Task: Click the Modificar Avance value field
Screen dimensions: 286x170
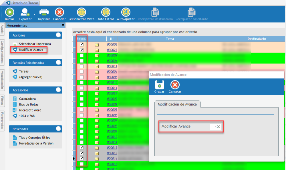Action: [x=216, y=127]
